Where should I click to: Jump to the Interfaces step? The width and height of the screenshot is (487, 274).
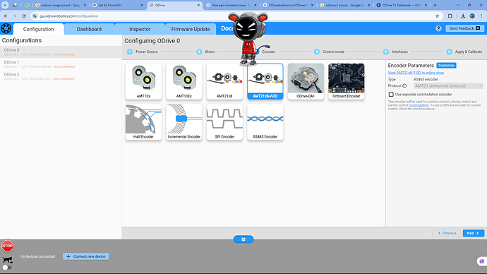pos(395,52)
